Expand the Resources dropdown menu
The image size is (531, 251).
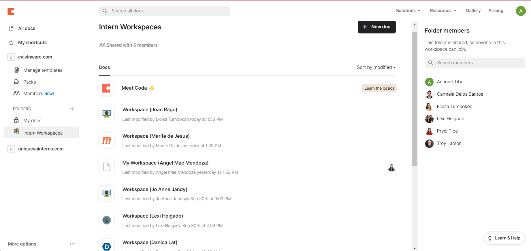443,11
